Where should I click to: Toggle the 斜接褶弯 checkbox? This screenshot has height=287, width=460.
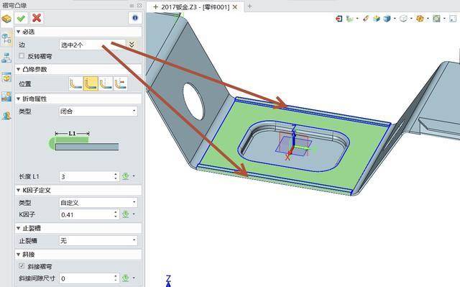(x=22, y=266)
